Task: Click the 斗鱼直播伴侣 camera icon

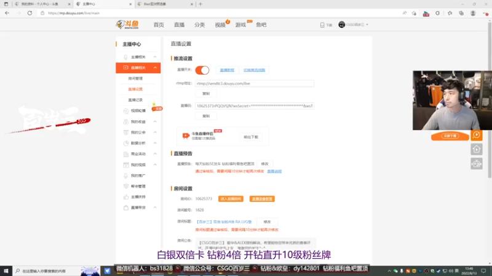Action: tap(186, 136)
